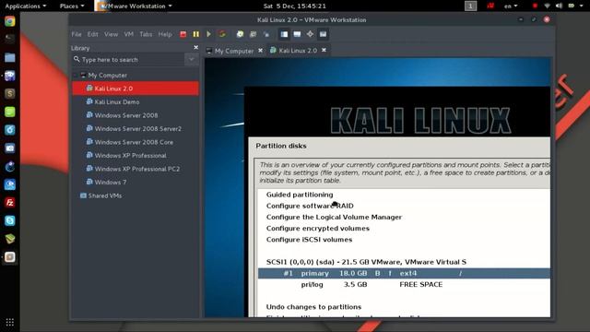Close the Kali Linux 2.0 tab
This screenshot has width=590, height=332.
[324, 50]
